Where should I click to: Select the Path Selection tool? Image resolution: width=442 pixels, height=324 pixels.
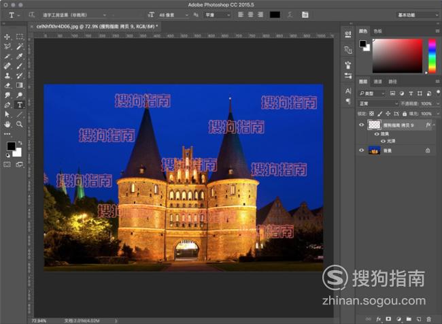pos(7,114)
